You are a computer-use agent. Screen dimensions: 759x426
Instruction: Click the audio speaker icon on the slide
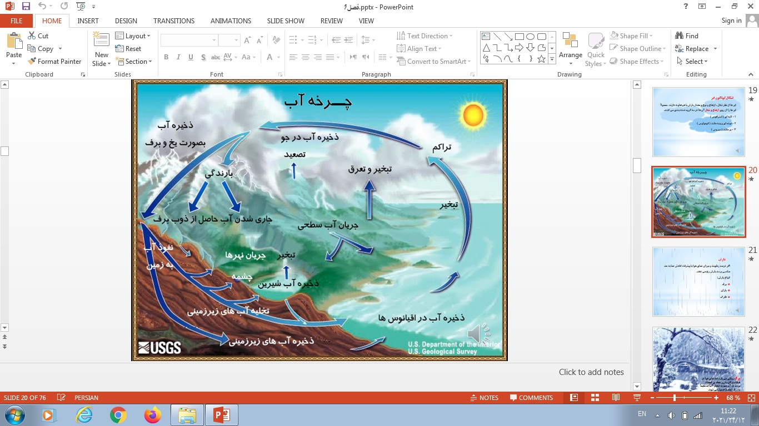tap(478, 334)
